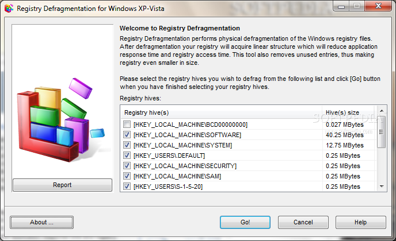
Task: Enable the BCD00000000 hive checkbox
Action: click(x=127, y=125)
